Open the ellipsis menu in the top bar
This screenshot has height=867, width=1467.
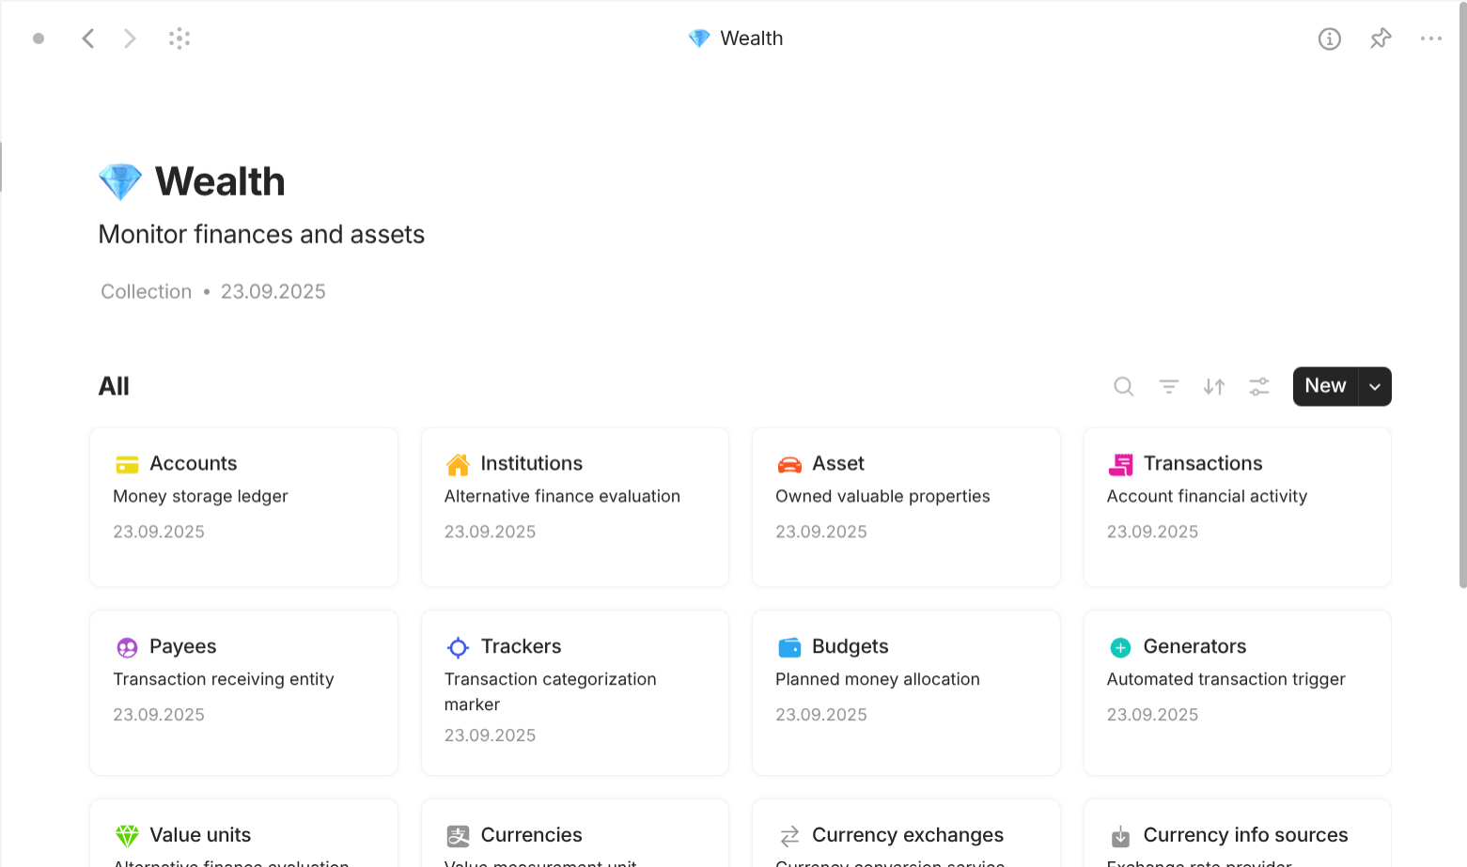point(1430,39)
